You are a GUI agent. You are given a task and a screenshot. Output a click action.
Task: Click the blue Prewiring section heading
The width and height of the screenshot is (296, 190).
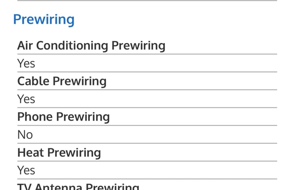(44, 19)
